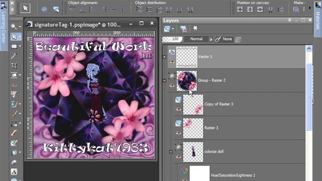Select the Vector 1 layer thumbnail

pyautogui.click(x=187, y=57)
